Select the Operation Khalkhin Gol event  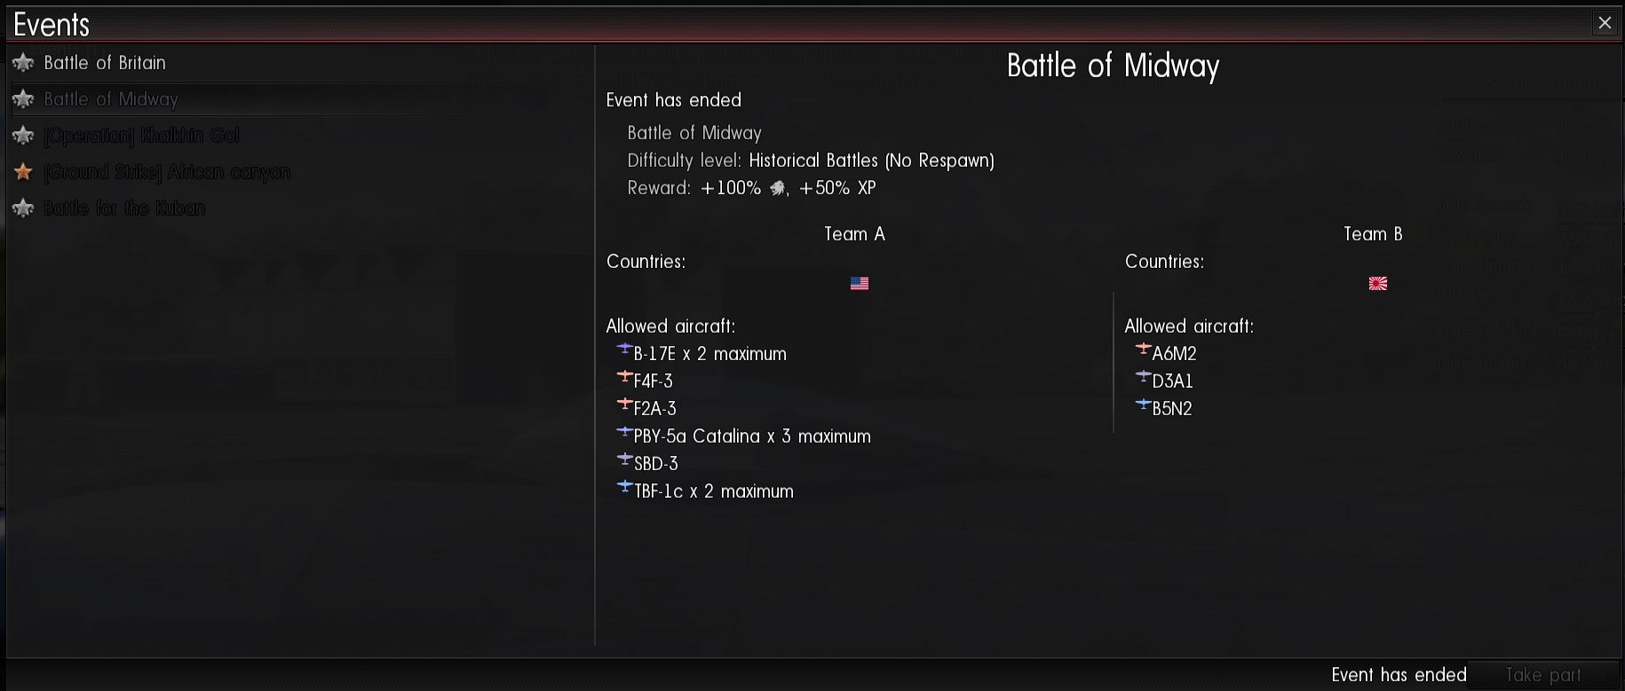pyautogui.click(x=141, y=136)
